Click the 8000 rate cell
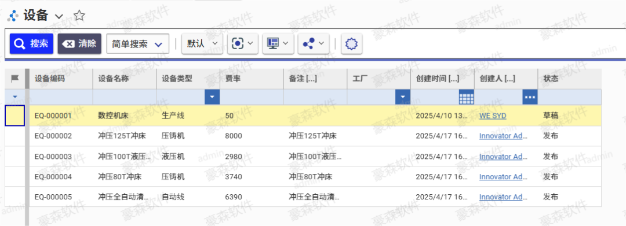This screenshot has width=626, height=226. (x=252, y=136)
